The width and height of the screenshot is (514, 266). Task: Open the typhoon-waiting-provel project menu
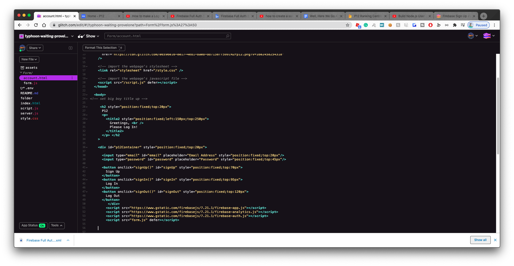[47, 36]
